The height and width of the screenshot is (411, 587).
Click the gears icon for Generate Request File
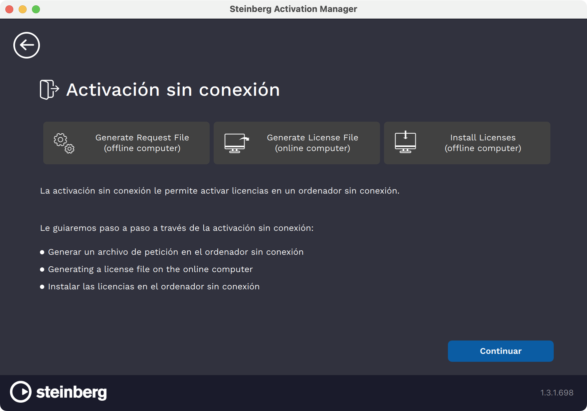[x=64, y=143]
